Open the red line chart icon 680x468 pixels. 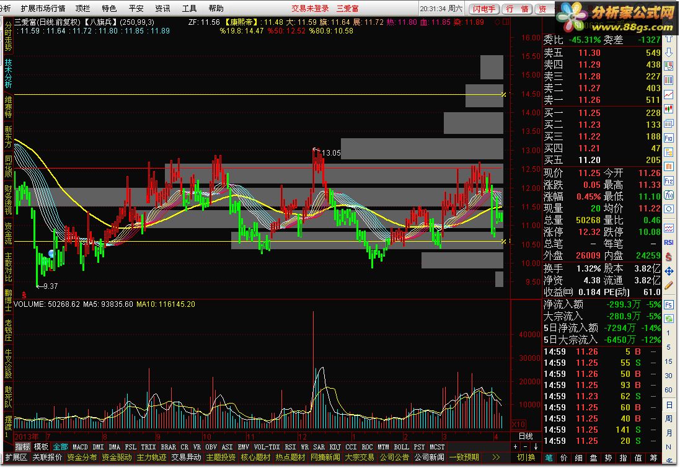click(x=669, y=95)
